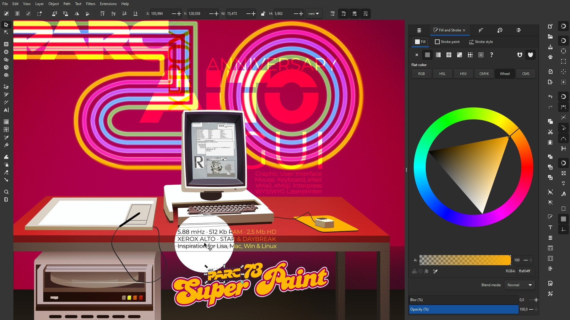The height and width of the screenshot is (320, 570).
Task: Open the XML editor icon
Action: click(550, 248)
